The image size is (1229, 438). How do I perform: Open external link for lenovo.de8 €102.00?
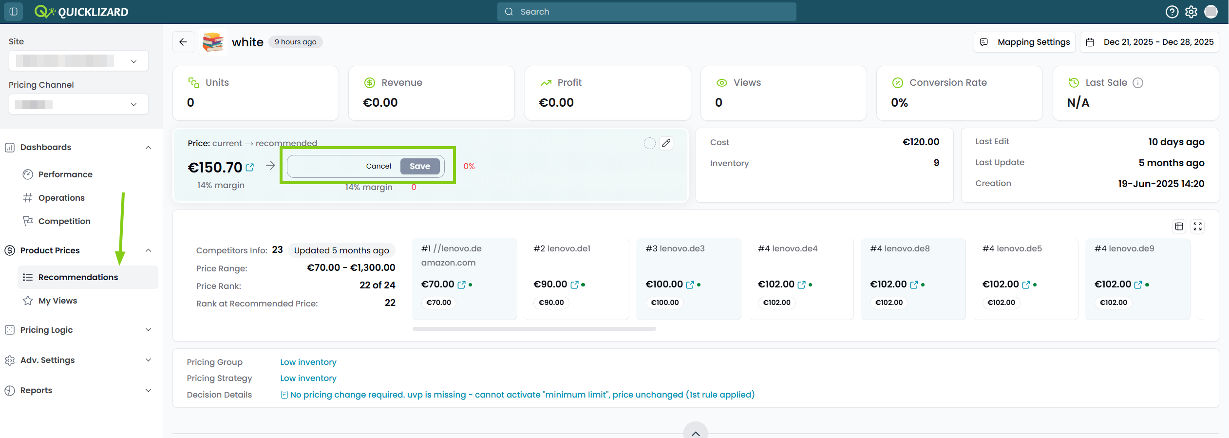click(914, 285)
